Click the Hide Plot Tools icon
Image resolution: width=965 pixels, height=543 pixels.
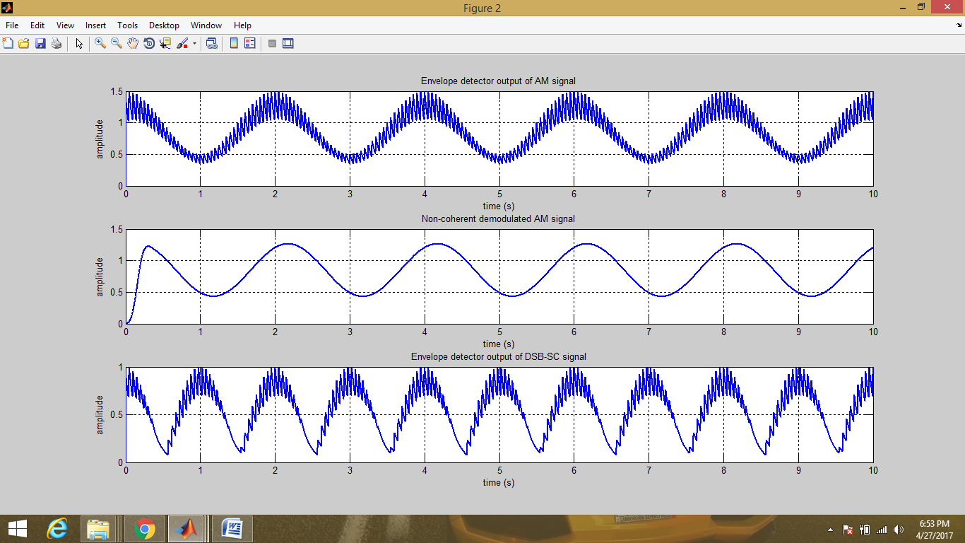click(x=272, y=43)
